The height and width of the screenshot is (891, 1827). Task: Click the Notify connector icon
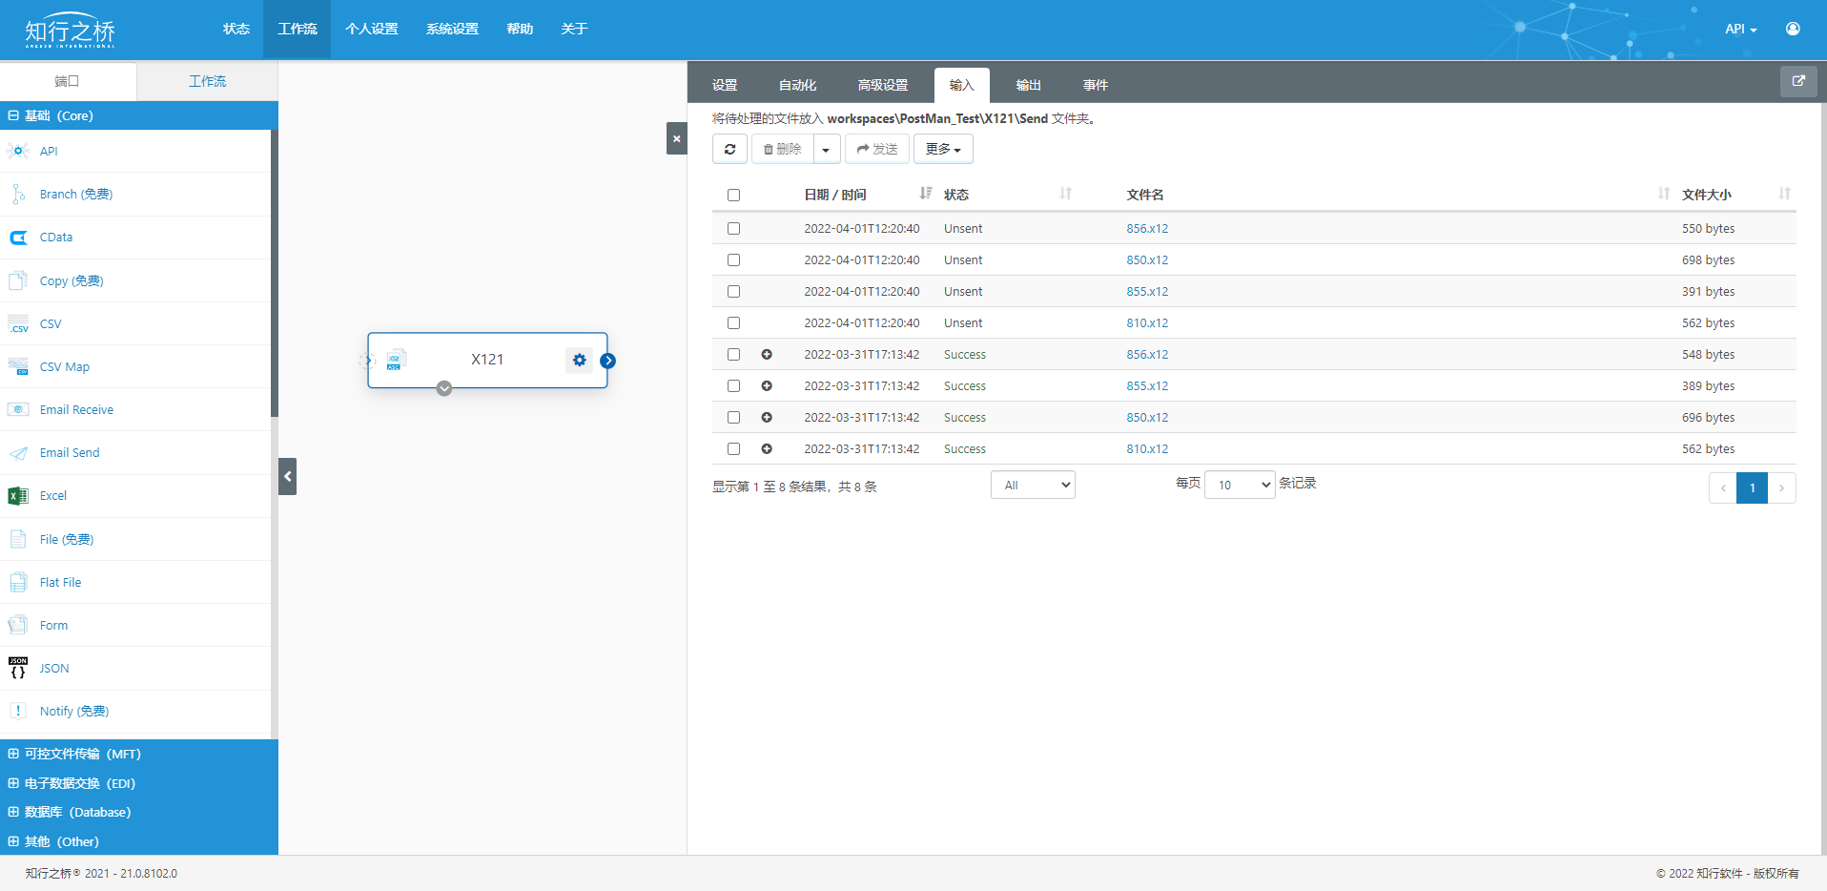pyautogui.click(x=18, y=711)
